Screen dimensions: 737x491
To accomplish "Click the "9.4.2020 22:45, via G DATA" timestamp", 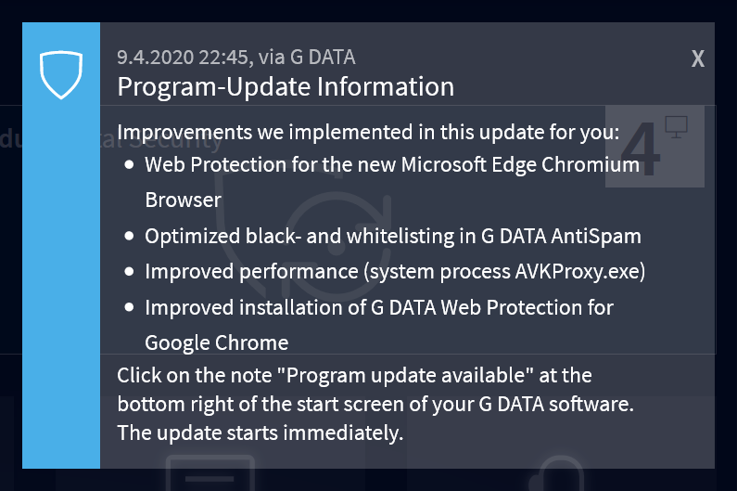I will pos(235,58).
